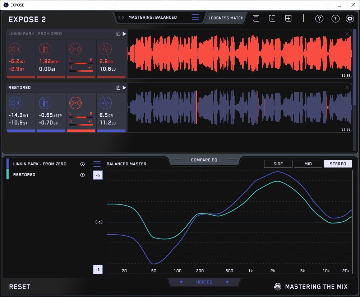360x297 pixels.
Task: Click the teal color swatch for Restored
Action: [8, 174]
